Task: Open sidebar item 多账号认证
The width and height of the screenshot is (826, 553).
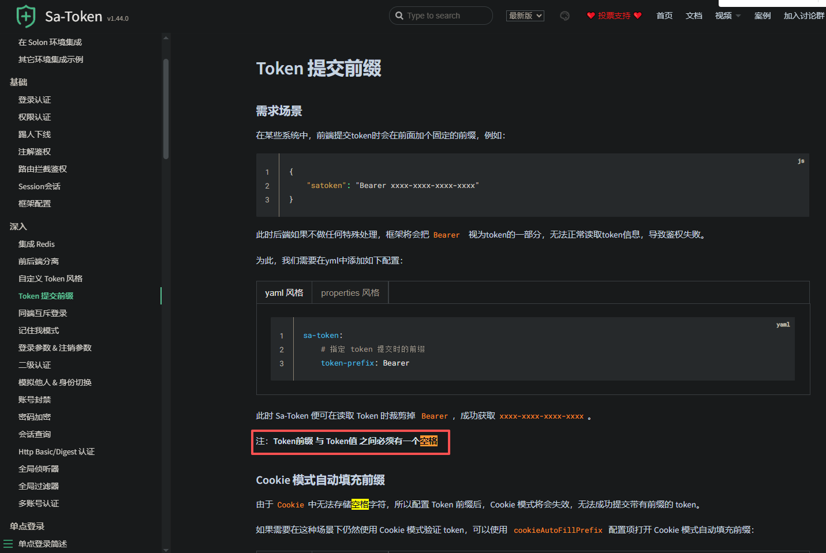Action: pyautogui.click(x=39, y=503)
